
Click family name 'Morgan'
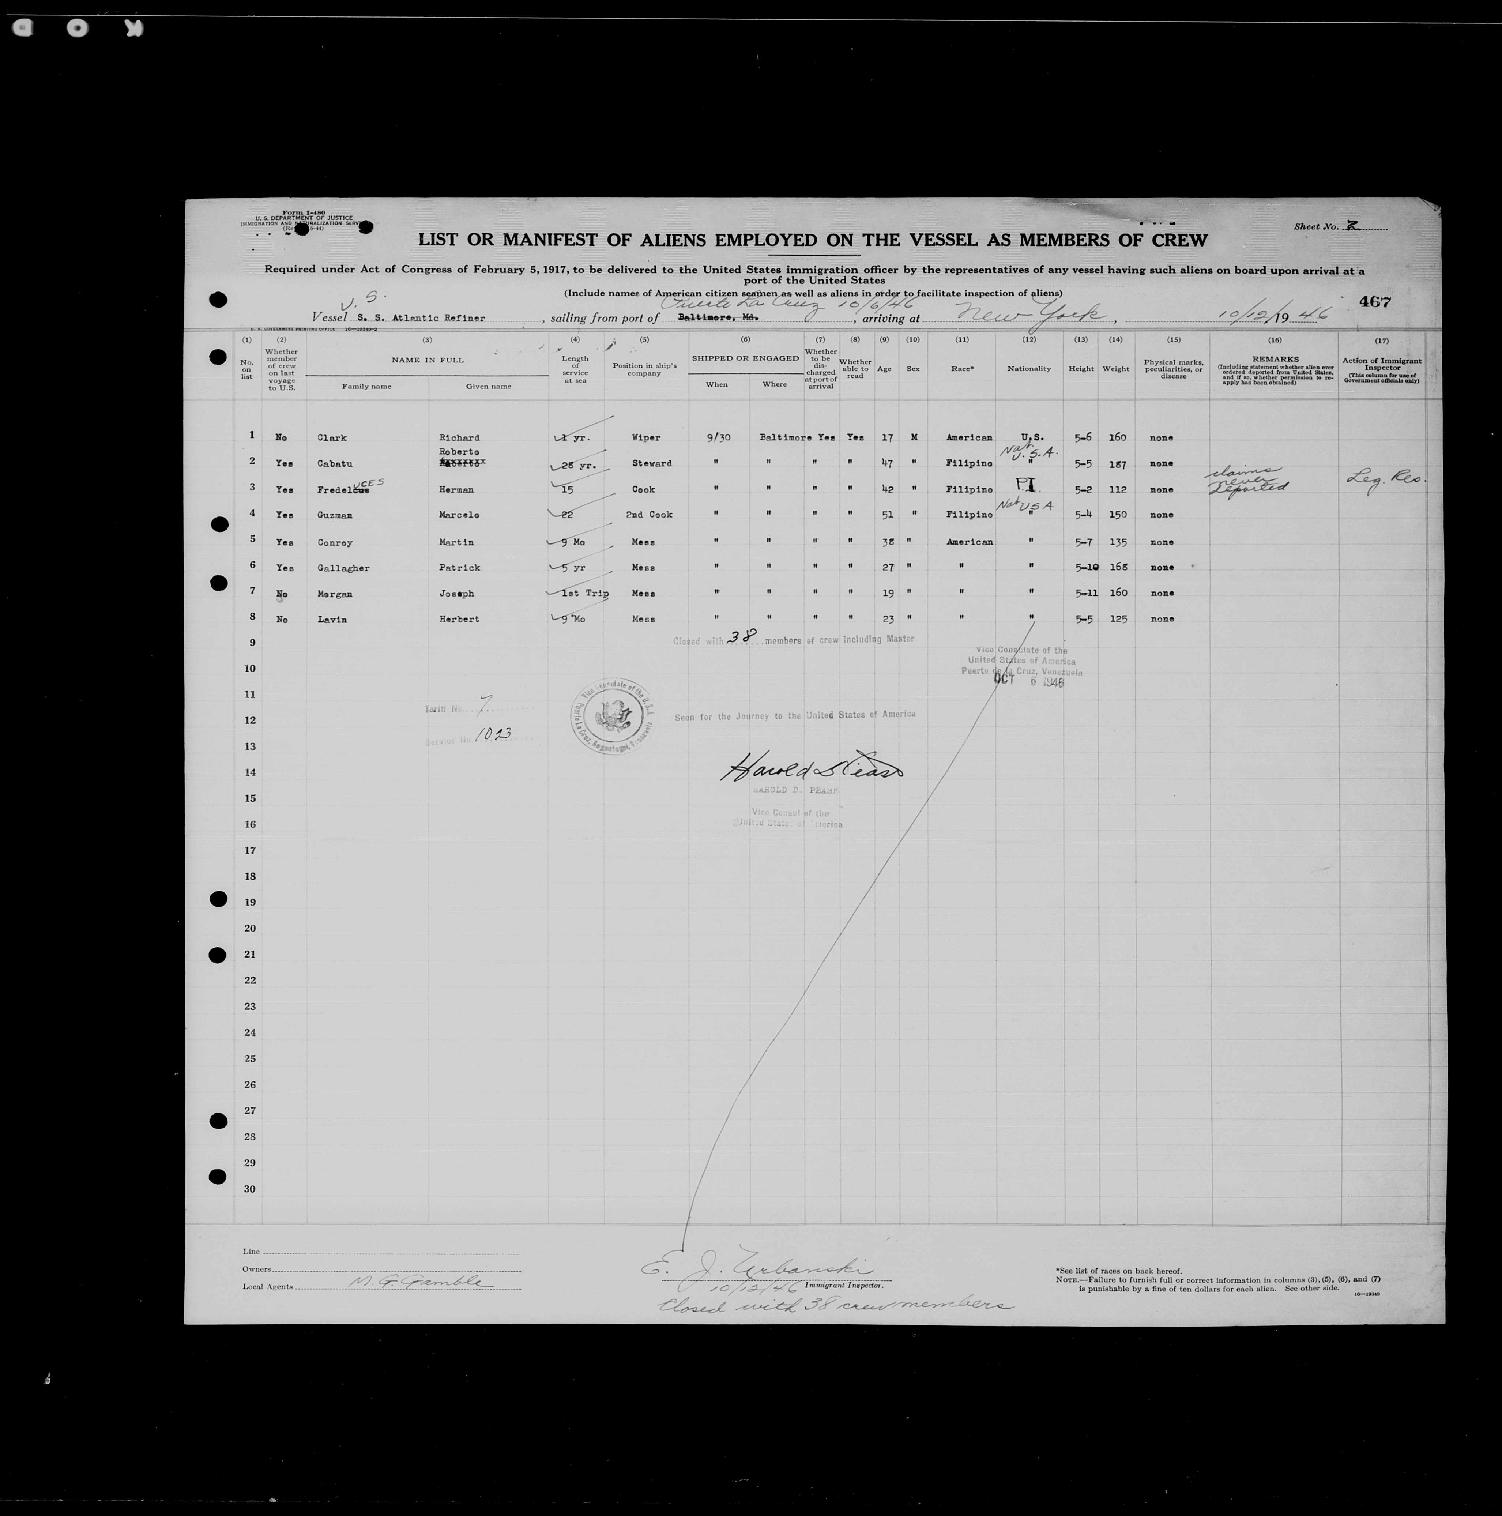pyautogui.click(x=335, y=594)
